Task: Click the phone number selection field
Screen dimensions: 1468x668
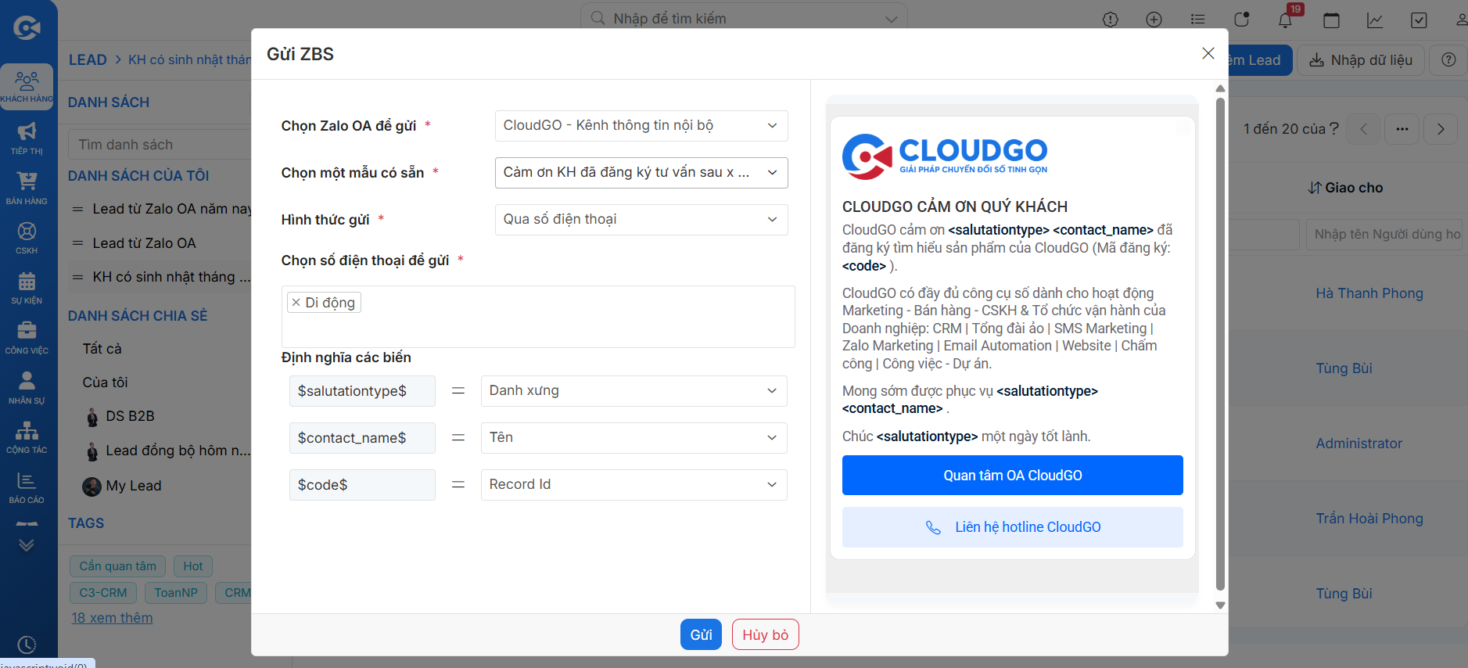Action: 538,317
